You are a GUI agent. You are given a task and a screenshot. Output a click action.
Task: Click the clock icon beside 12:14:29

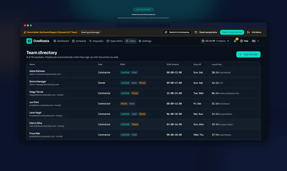coord(203,41)
